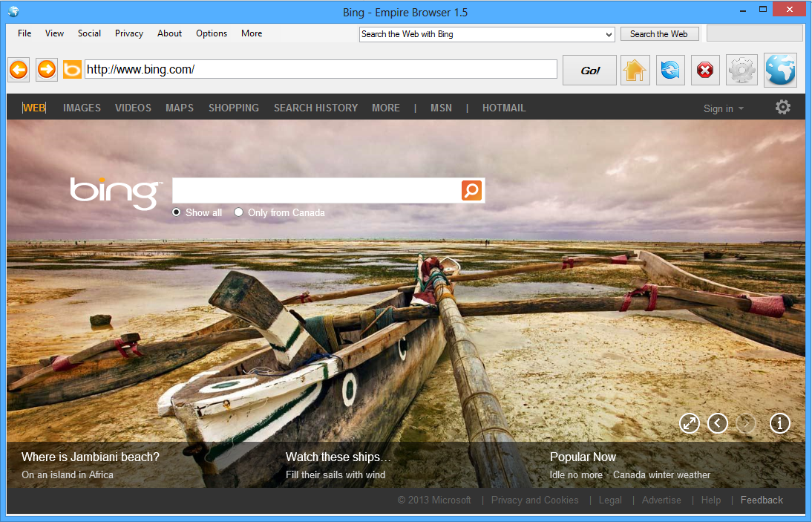
Task: Enable Only from Canada results
Action: click(x=238, y=212)
